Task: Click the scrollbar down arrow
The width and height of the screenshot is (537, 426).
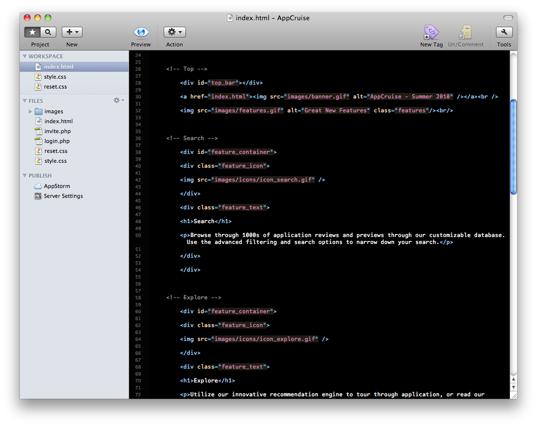Action: click(513, 387)
